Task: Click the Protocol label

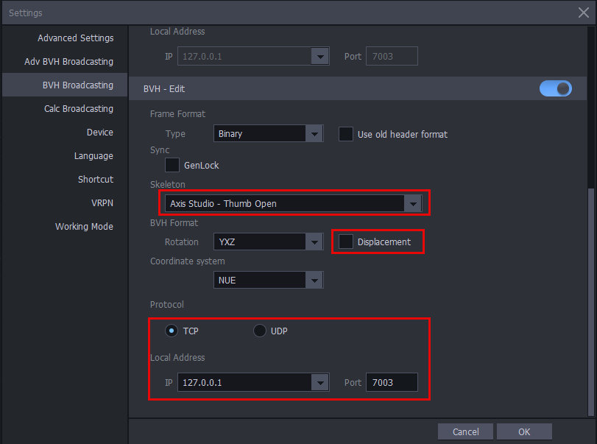Action: coord(167,305)
